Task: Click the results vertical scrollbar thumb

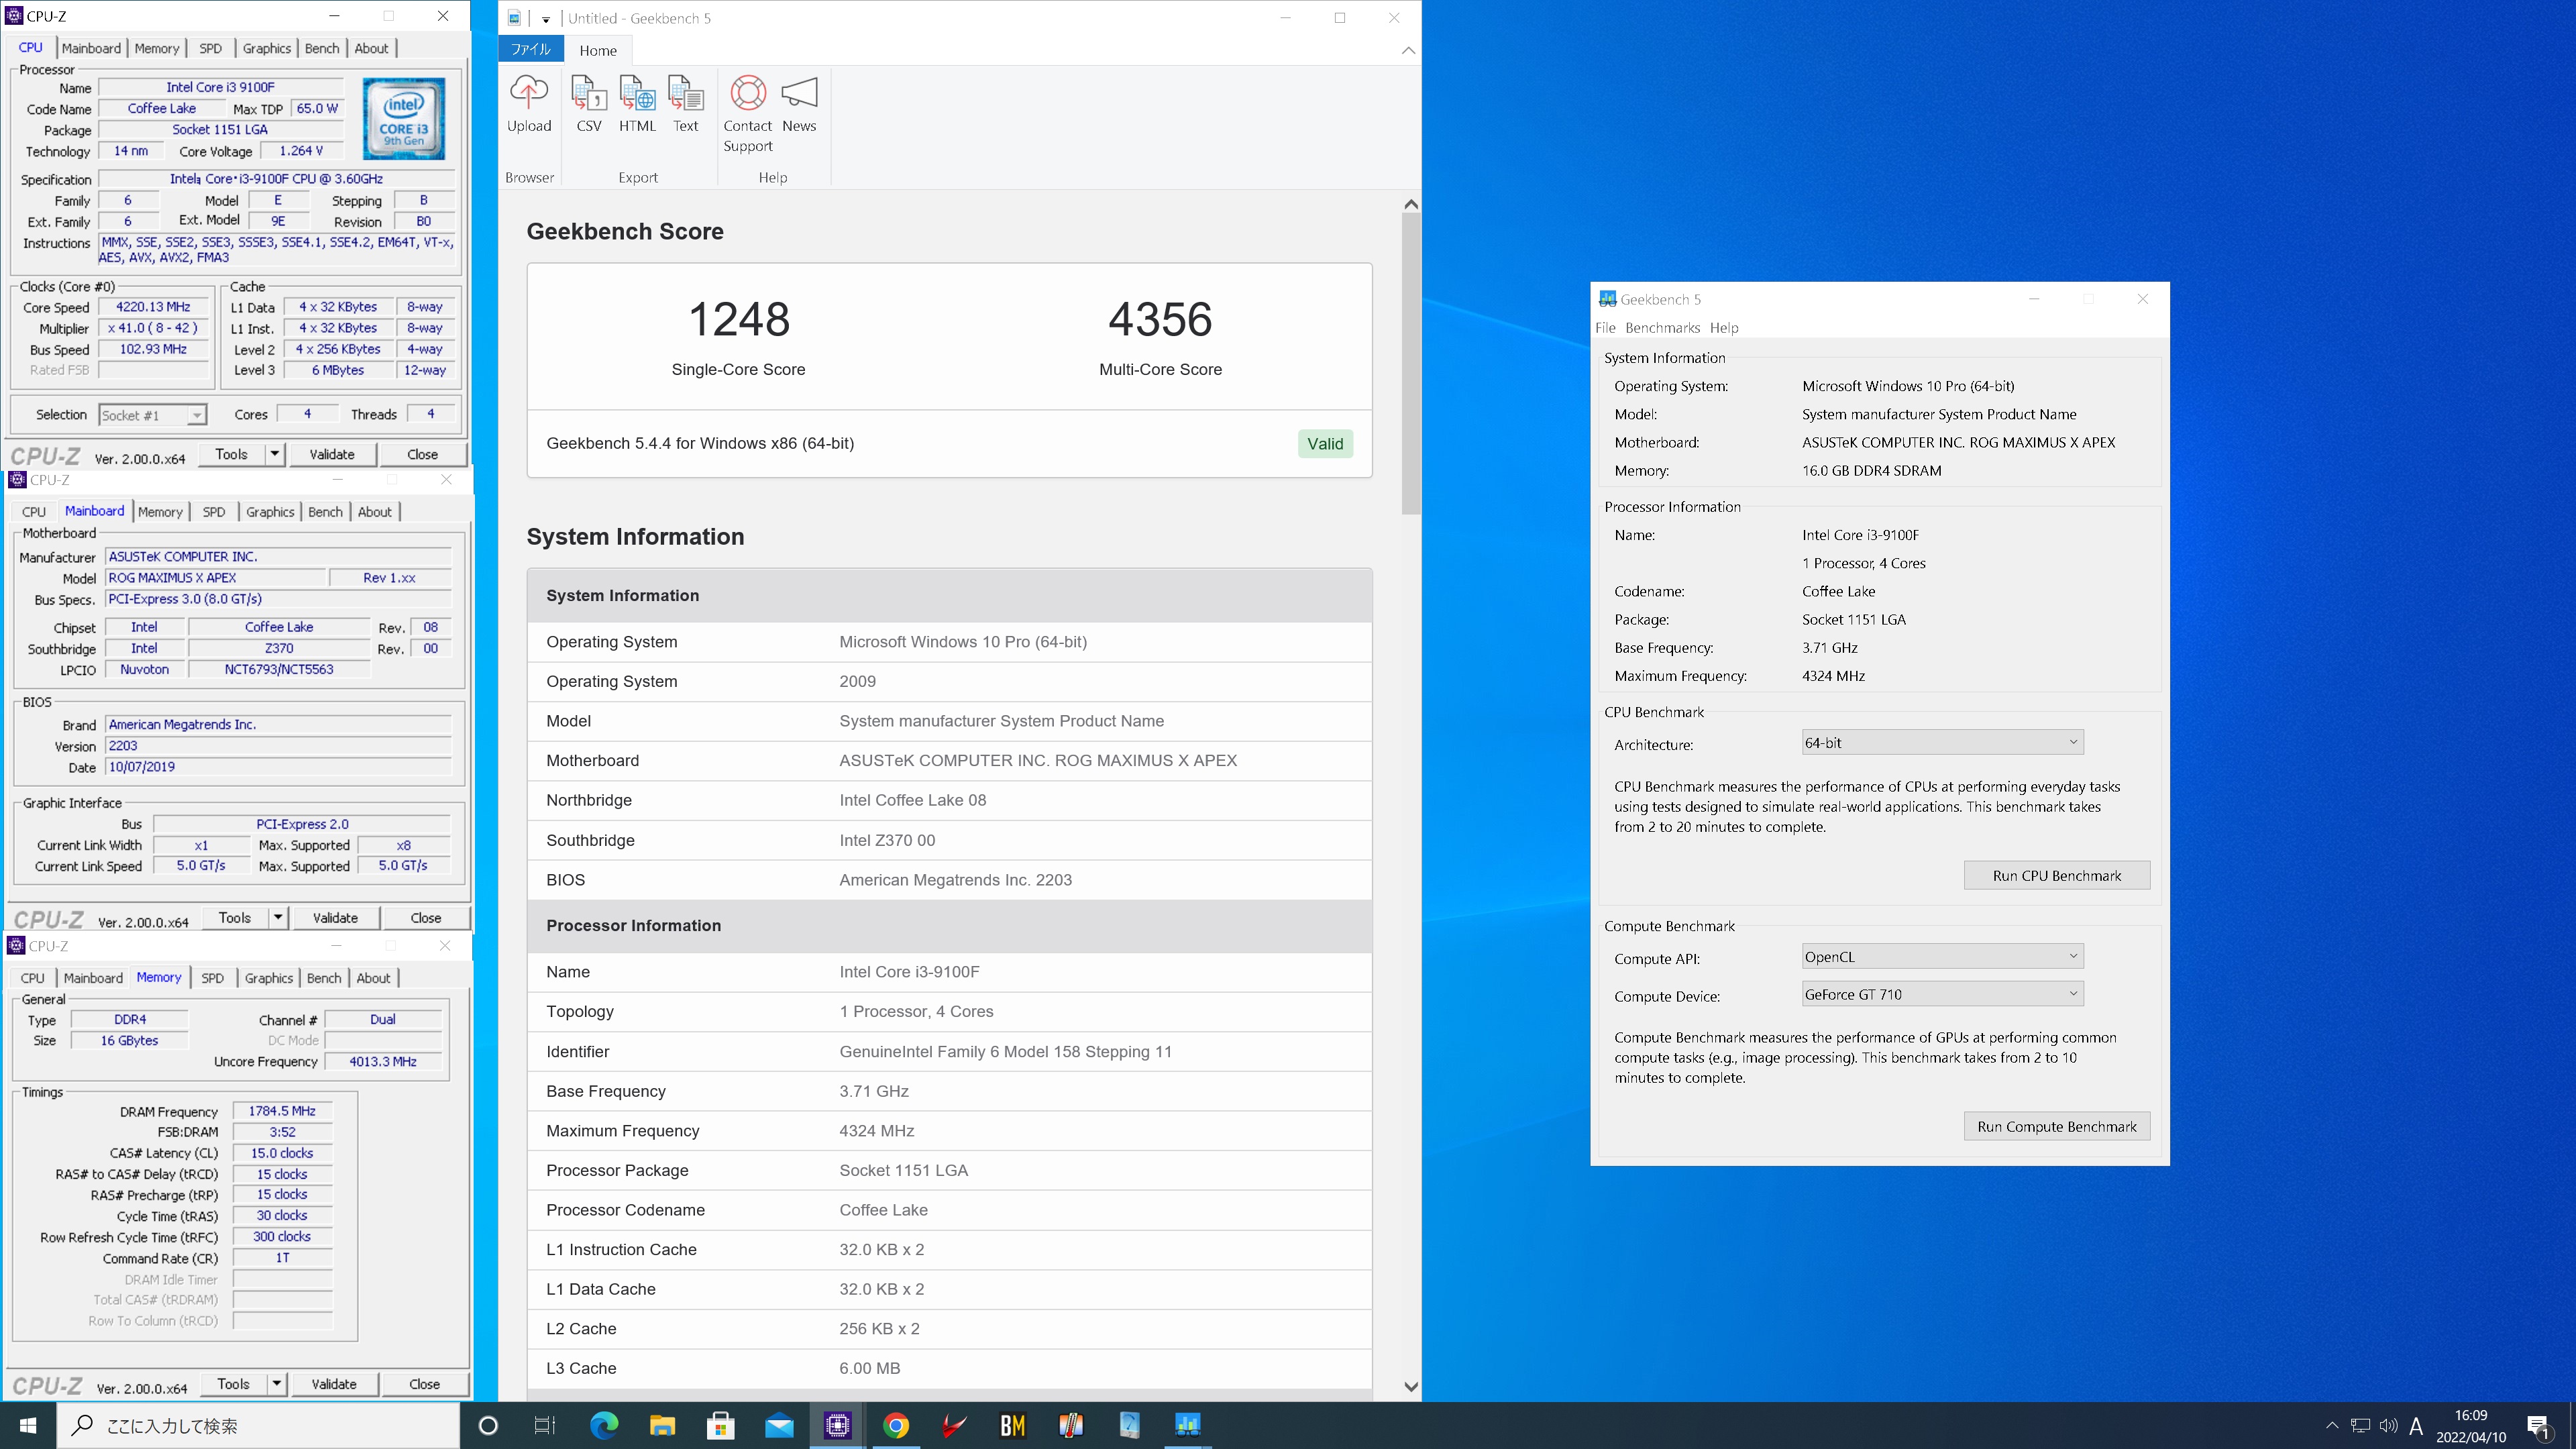Action: (1411, 364)
